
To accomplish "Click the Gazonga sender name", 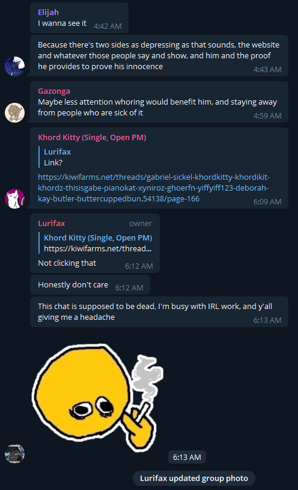I will pos(54,91).
